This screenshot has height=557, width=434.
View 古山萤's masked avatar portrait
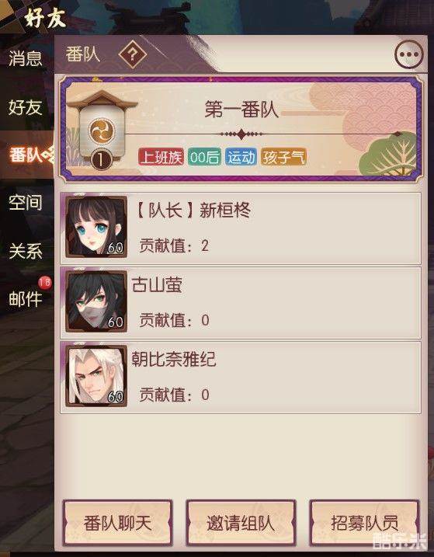(96, 301)
